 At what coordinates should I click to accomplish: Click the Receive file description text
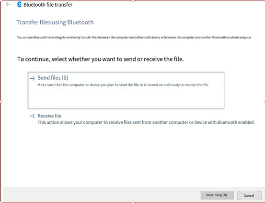point(146,122)
